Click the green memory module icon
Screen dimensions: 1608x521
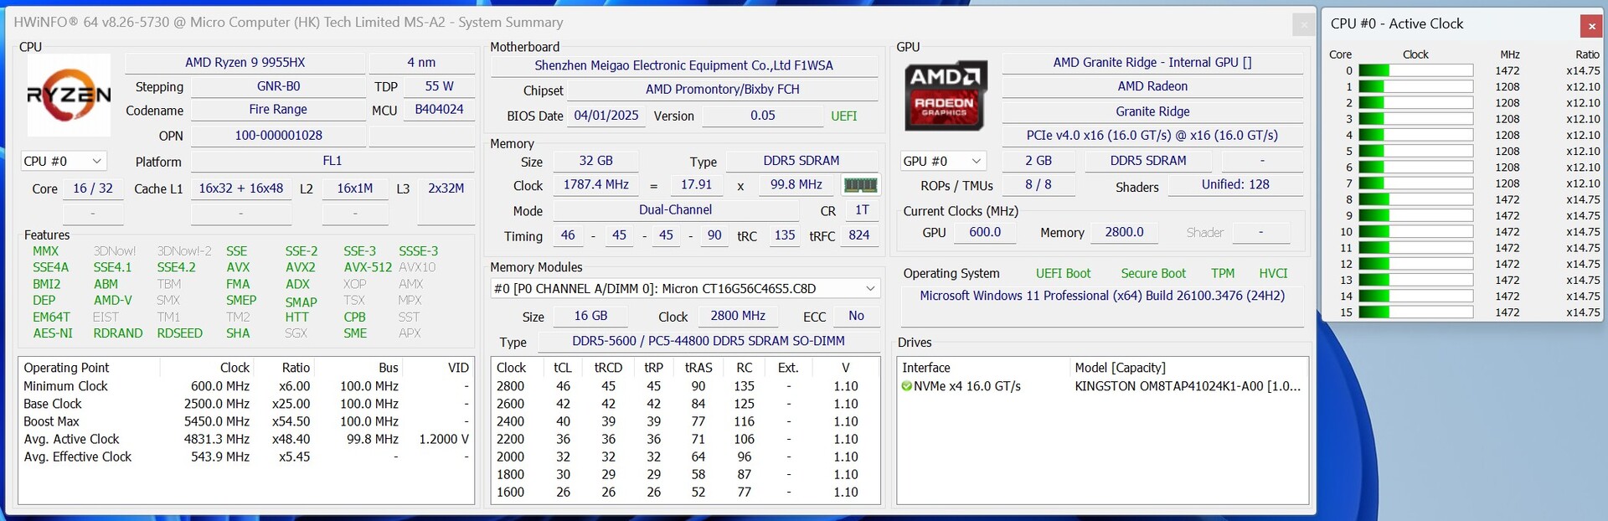coord(860,185)
